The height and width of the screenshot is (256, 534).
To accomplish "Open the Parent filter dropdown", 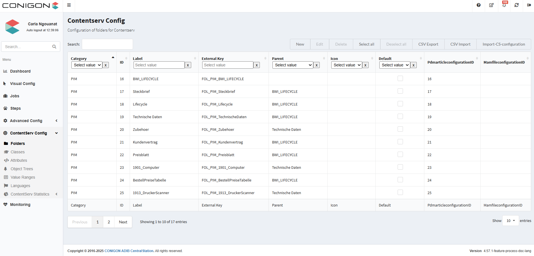I will pyautogui.click(x=293, y=65).
